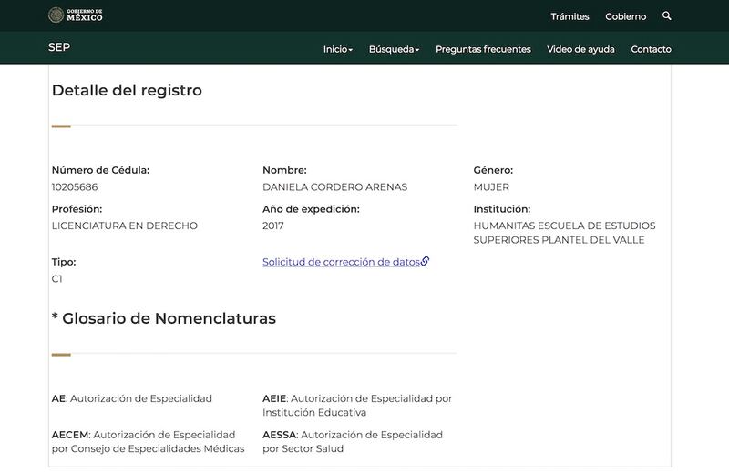Screen dimensions: 729x472
Task: Click the Tipo label
Action: tap(64, 262)
